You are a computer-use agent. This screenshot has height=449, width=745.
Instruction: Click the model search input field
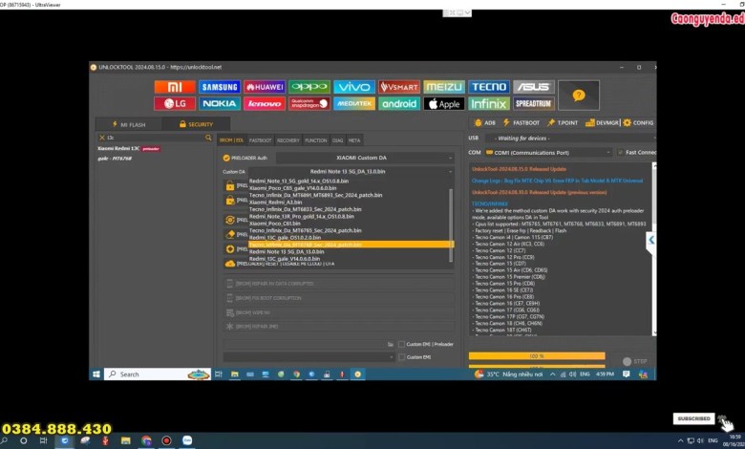click(155, 138)
